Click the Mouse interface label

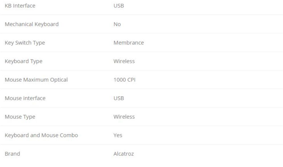(25, 98)
